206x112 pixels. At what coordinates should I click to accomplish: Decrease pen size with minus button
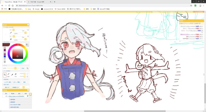pos(11,30)
